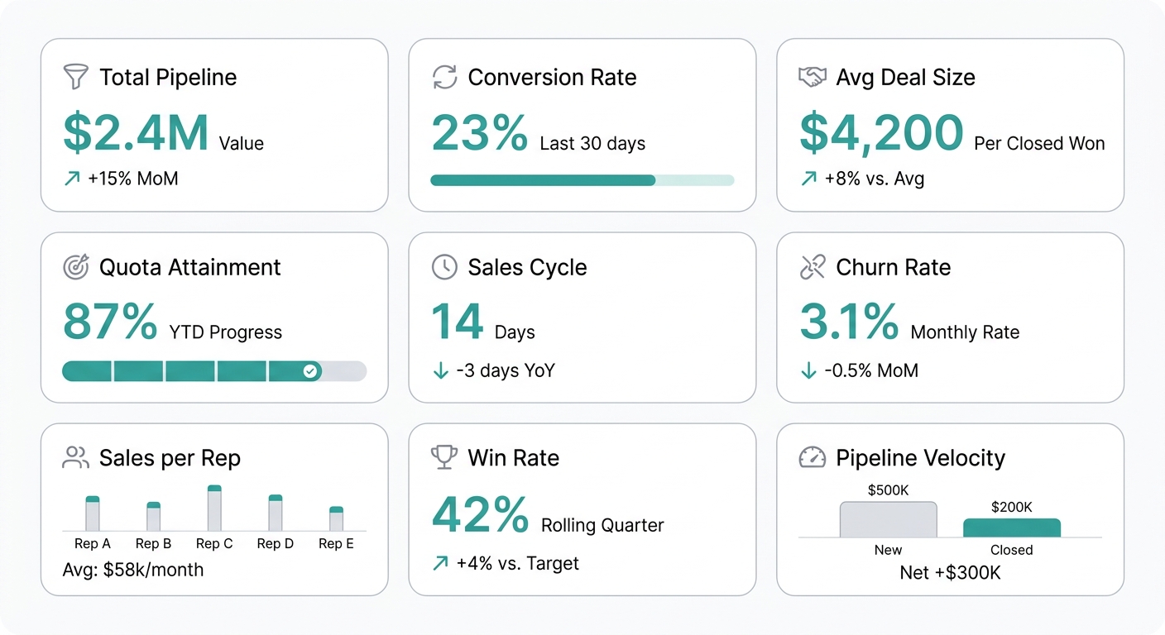The image size is (1165, 635).
Task: Click the 87% quota attainment value
Action: pyautogui.click(x=110, y=322)
